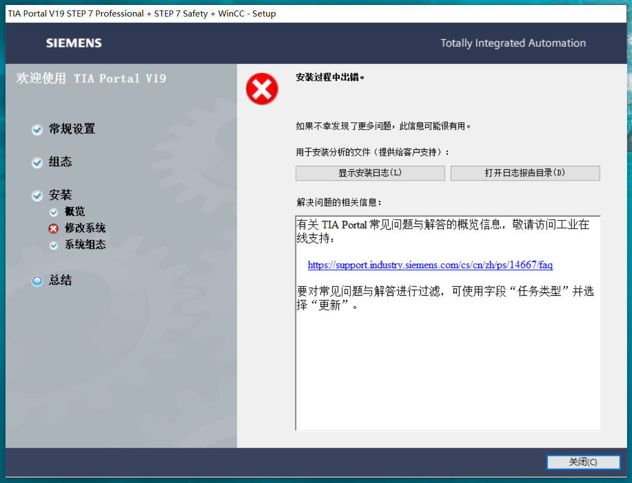The width and height of the screenshot is (632, 483).
Task: Click the 显示安装日志(L) button
Action: coord(370,173)
